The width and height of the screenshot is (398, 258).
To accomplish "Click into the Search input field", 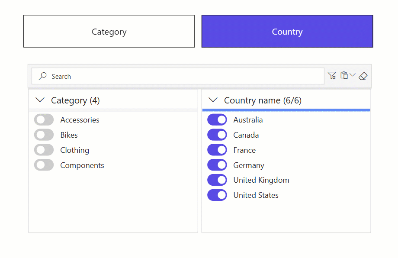I will [182, 77].
